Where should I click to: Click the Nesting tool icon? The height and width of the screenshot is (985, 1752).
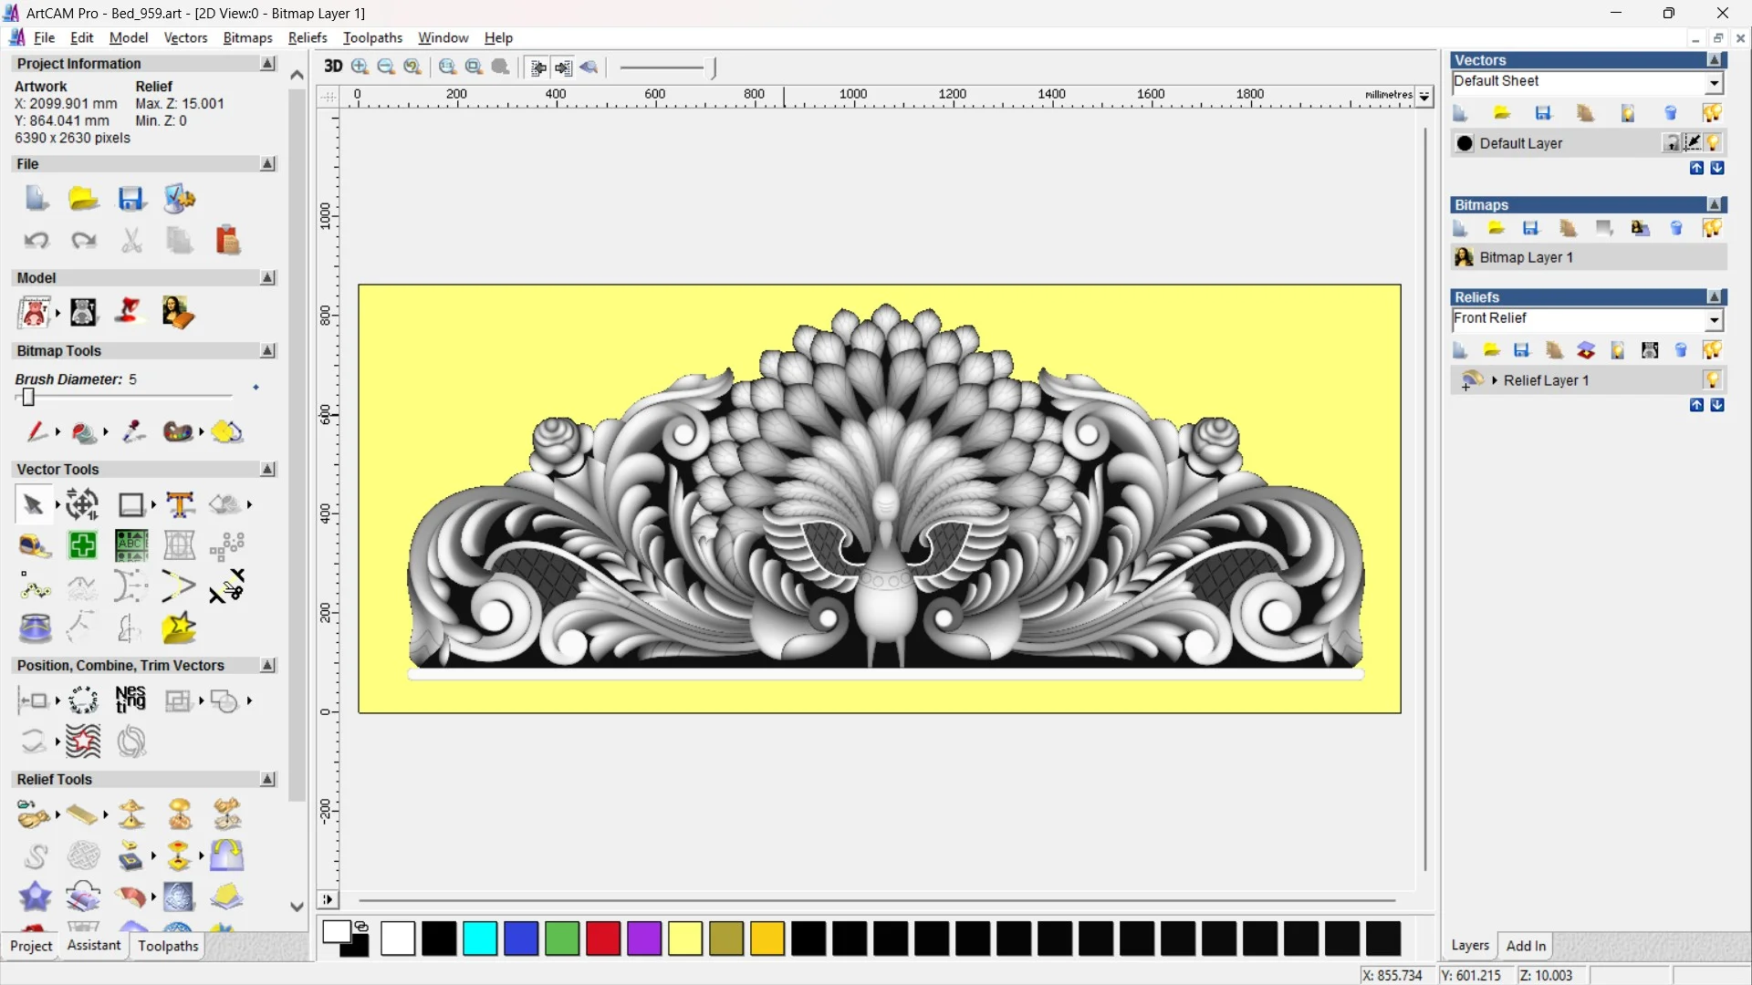[130, 700]
